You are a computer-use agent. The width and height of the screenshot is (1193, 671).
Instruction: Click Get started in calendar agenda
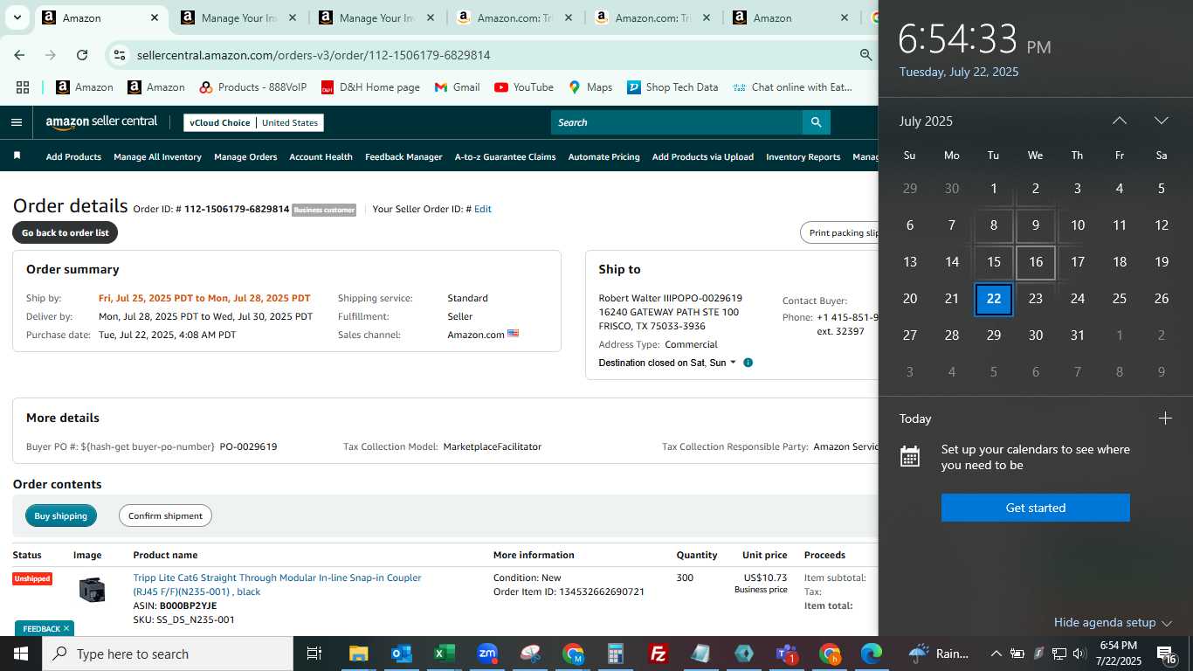click(1035, 508)
